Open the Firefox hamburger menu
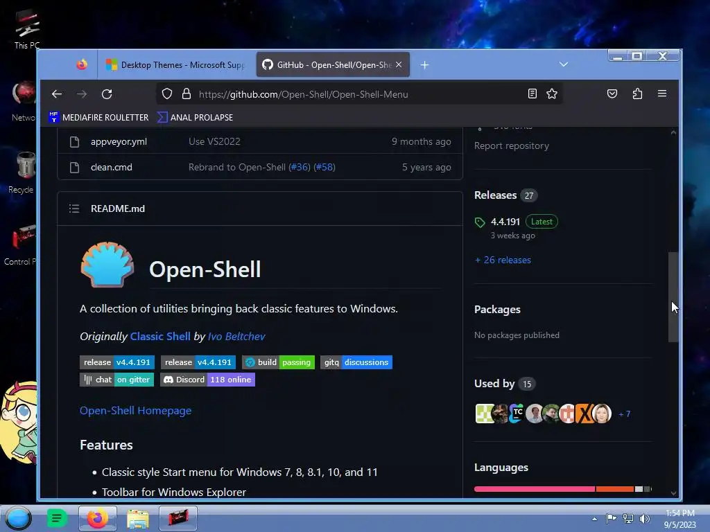This screenshot has width=710, height=532. (x=662, y=94)
